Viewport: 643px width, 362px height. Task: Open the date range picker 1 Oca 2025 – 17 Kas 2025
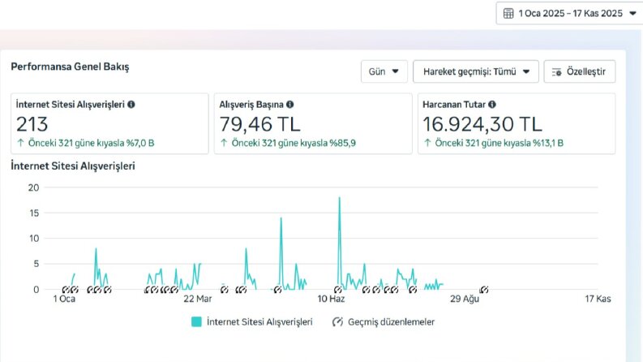569,14
